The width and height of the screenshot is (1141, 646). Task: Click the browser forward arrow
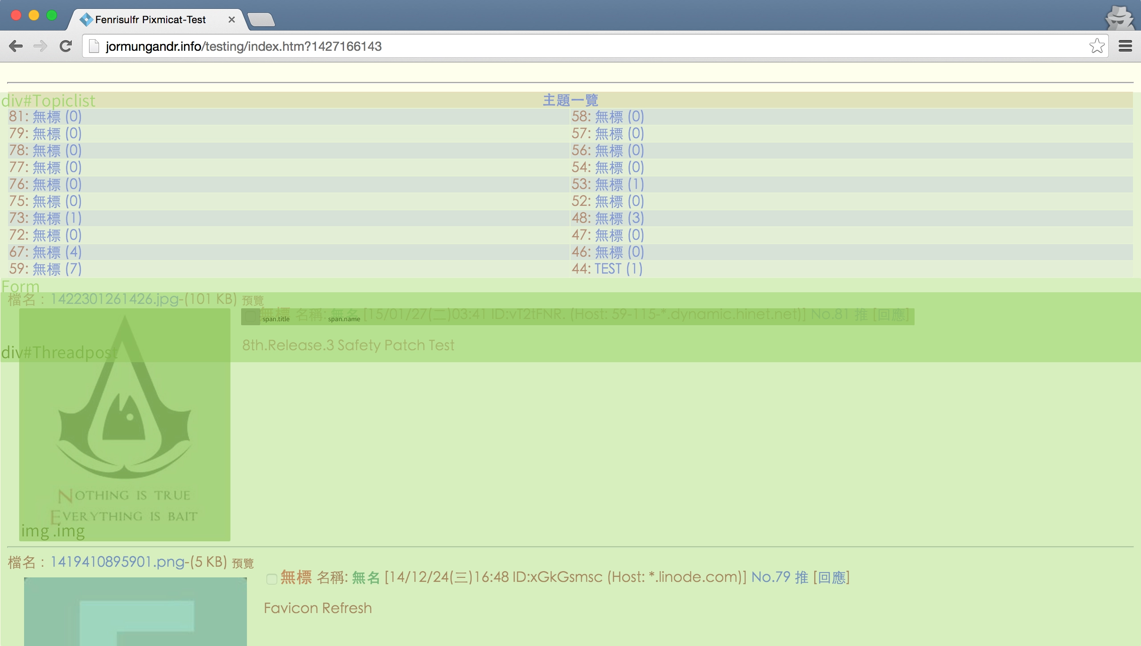pyautogui.click(x=41, y=46)
